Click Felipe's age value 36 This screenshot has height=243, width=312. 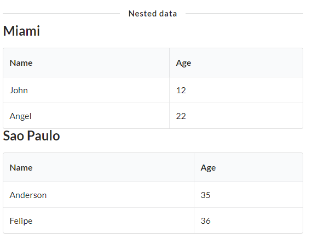tap(206, 221)
